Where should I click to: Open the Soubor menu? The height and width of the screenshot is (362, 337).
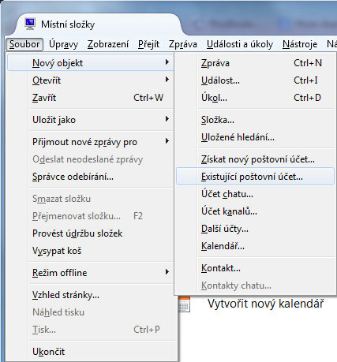coord(24,44)
